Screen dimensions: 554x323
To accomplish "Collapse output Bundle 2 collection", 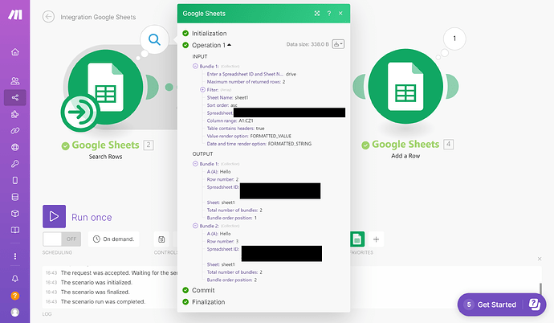I will click(x=195, y=226).
